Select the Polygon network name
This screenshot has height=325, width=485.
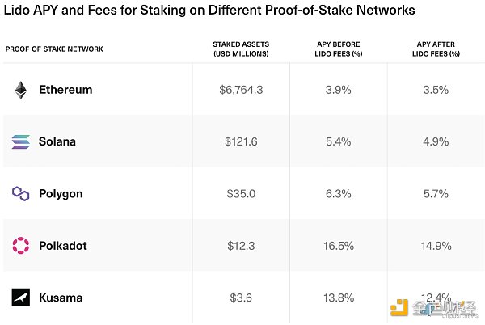tap(61, 194)
